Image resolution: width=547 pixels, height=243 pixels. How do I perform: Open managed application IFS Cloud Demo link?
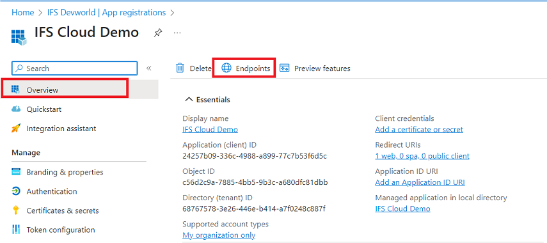coord(402,209)
